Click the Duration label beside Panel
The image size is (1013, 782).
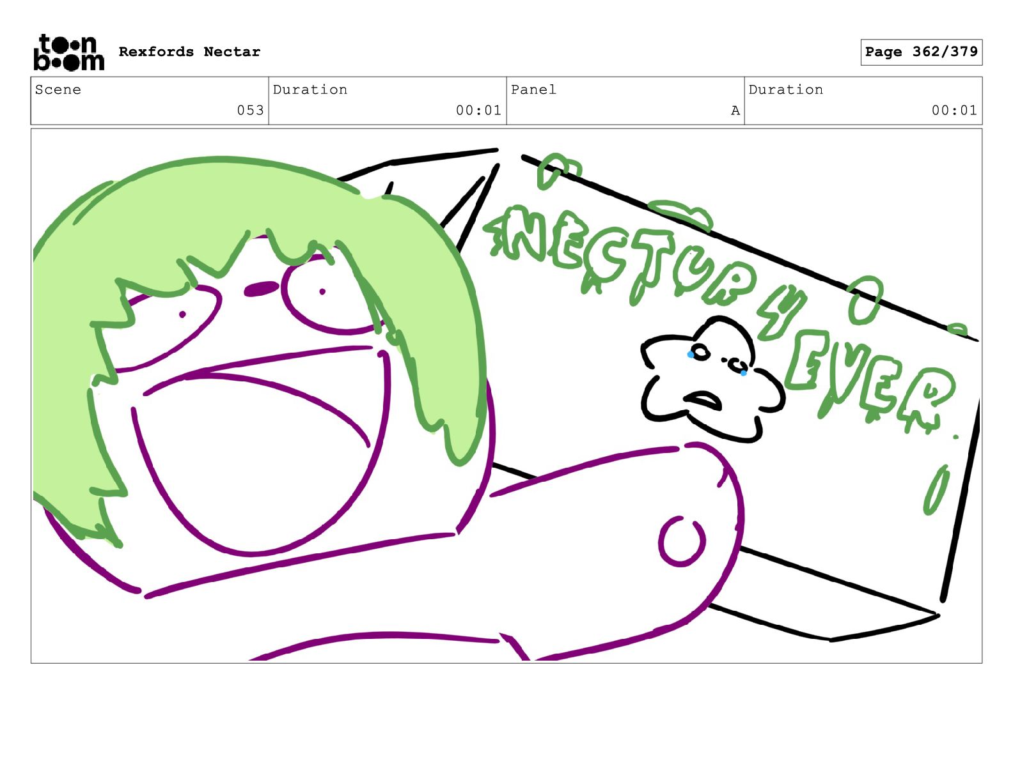786,89
